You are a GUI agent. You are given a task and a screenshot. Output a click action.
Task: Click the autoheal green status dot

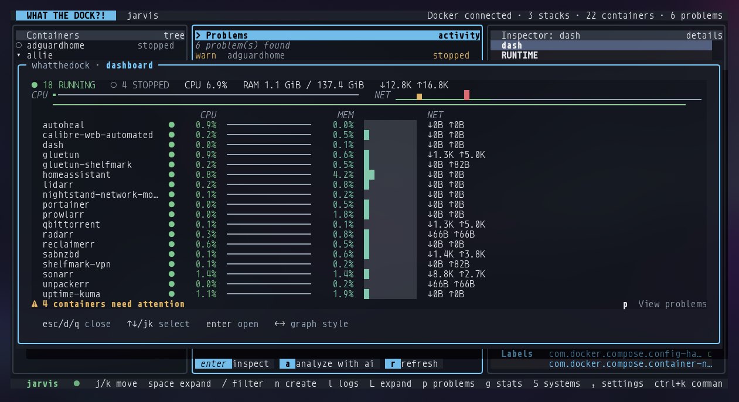pos(171,125)
